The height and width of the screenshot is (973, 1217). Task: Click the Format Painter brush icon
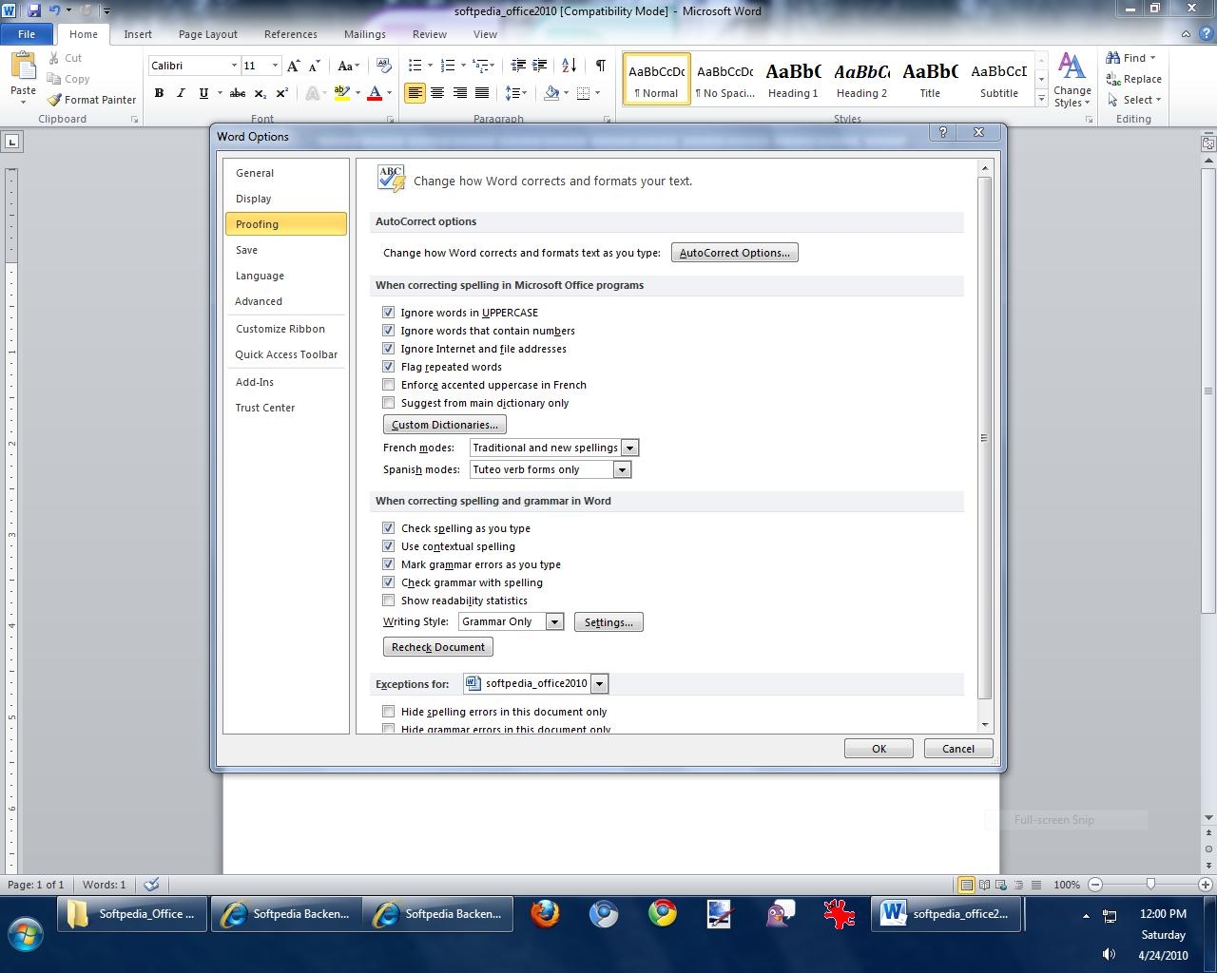(x=55, y=100)
